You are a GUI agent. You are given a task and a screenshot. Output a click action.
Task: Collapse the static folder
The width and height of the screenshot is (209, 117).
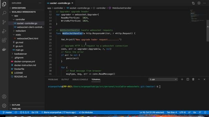tap(26, 35)
